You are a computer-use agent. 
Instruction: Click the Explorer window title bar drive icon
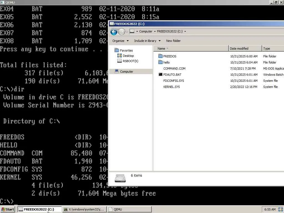pyautogui.click(x=112, y=24)
